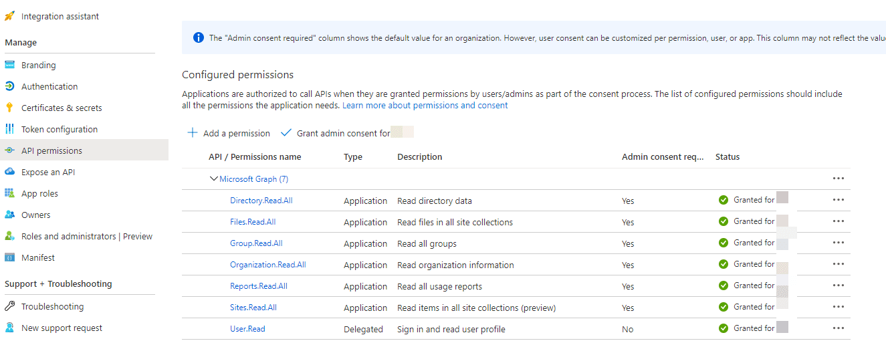
Task: Click the Manifest icon in sidebar
Action: pos(9,257)
